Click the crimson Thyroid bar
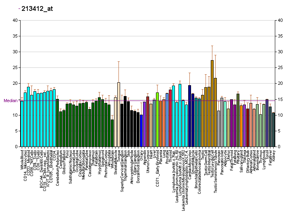 click(170, 118)
